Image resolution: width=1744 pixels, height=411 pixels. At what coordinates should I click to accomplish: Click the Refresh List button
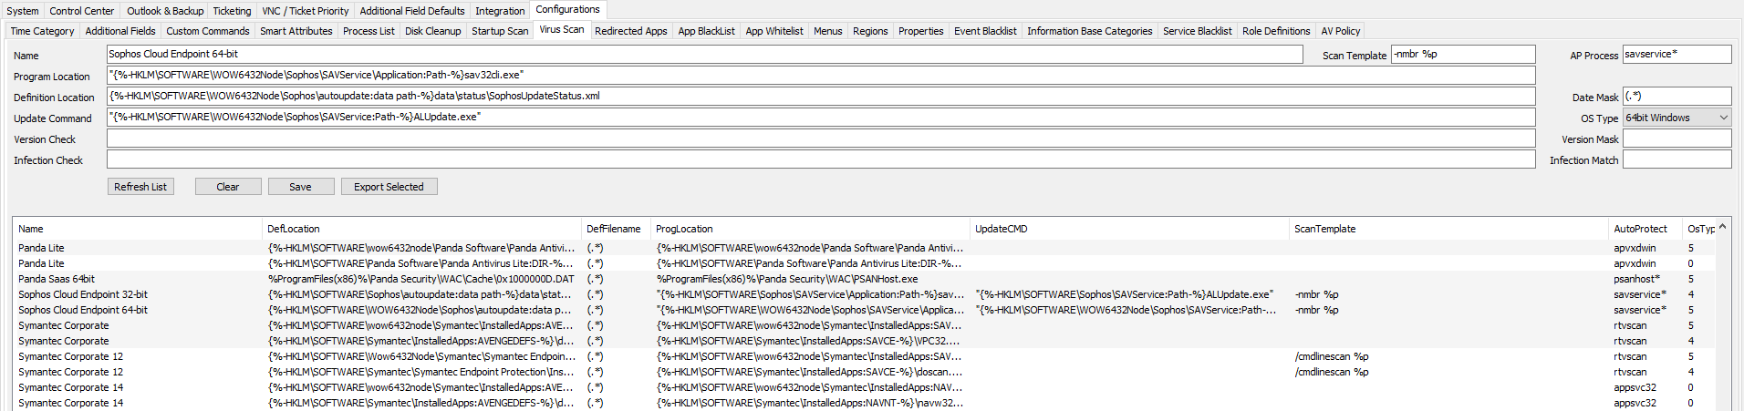pos(140,187)
